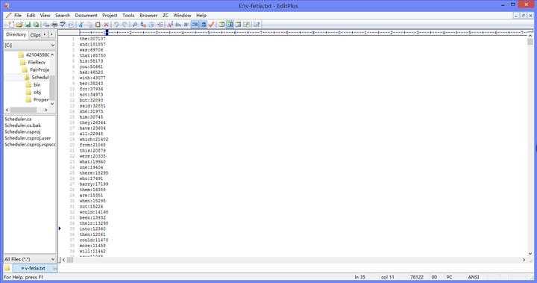
Task: Click the EditPlus pencil icon in menu bar
Action: click(x=8, y=16)
